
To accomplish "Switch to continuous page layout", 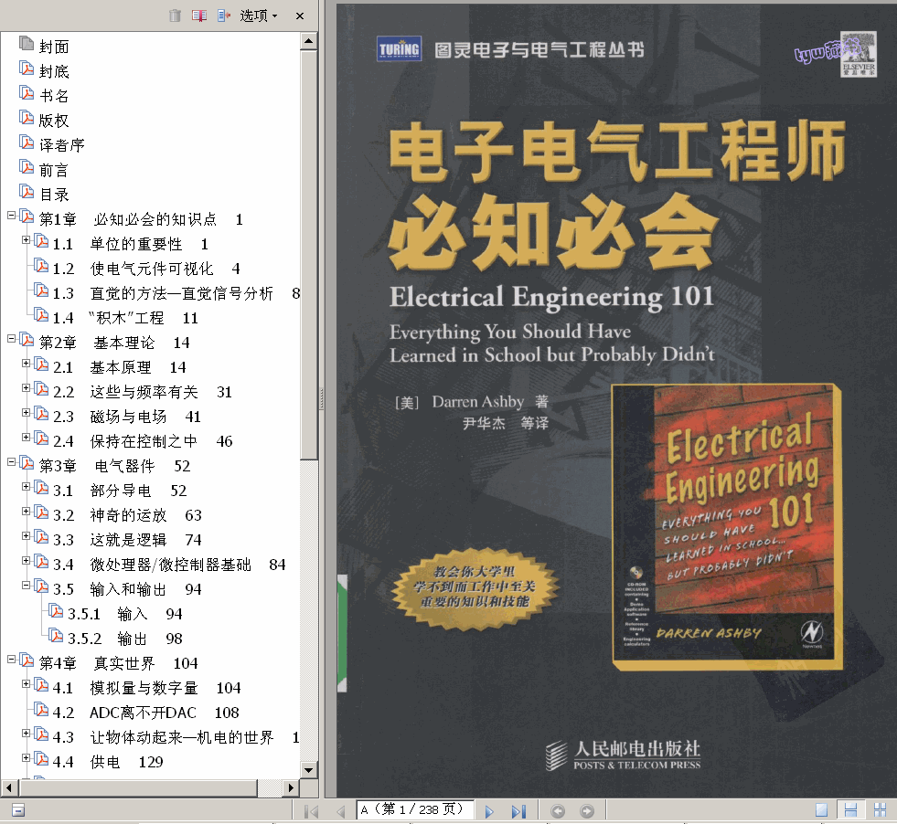I will click(x=850, y=809).
